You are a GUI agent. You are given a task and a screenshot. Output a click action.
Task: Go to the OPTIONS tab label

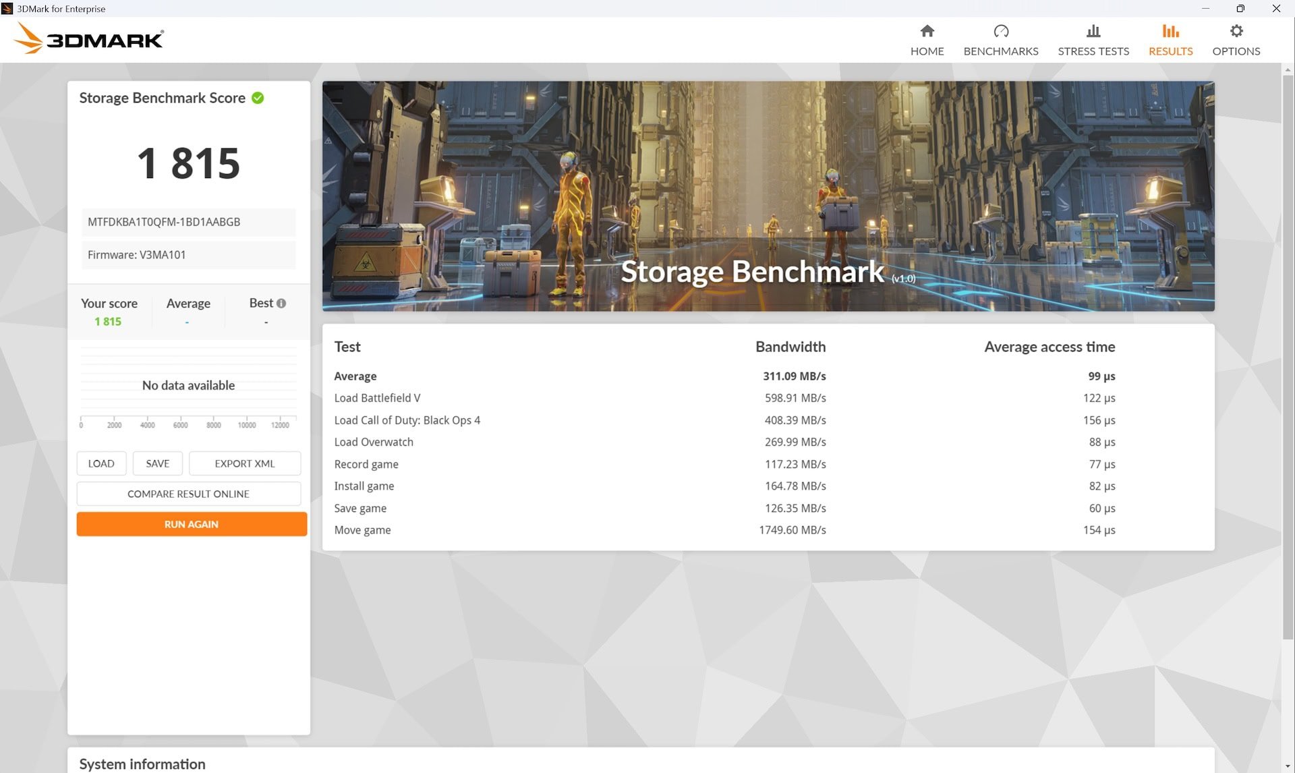tap(1236, 51)
